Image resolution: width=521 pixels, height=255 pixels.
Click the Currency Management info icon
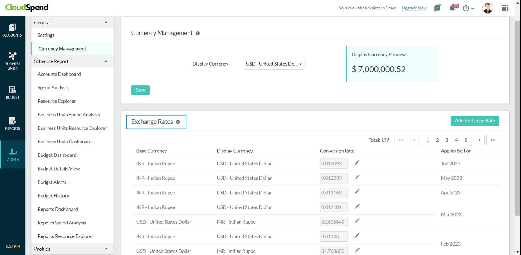tap(198, 33)
